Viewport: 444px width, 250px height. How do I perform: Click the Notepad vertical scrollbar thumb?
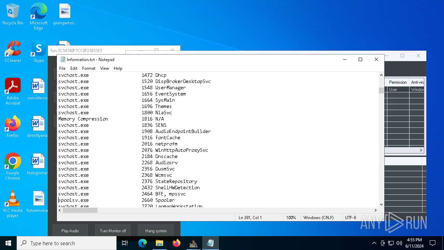tap(382, 90)
